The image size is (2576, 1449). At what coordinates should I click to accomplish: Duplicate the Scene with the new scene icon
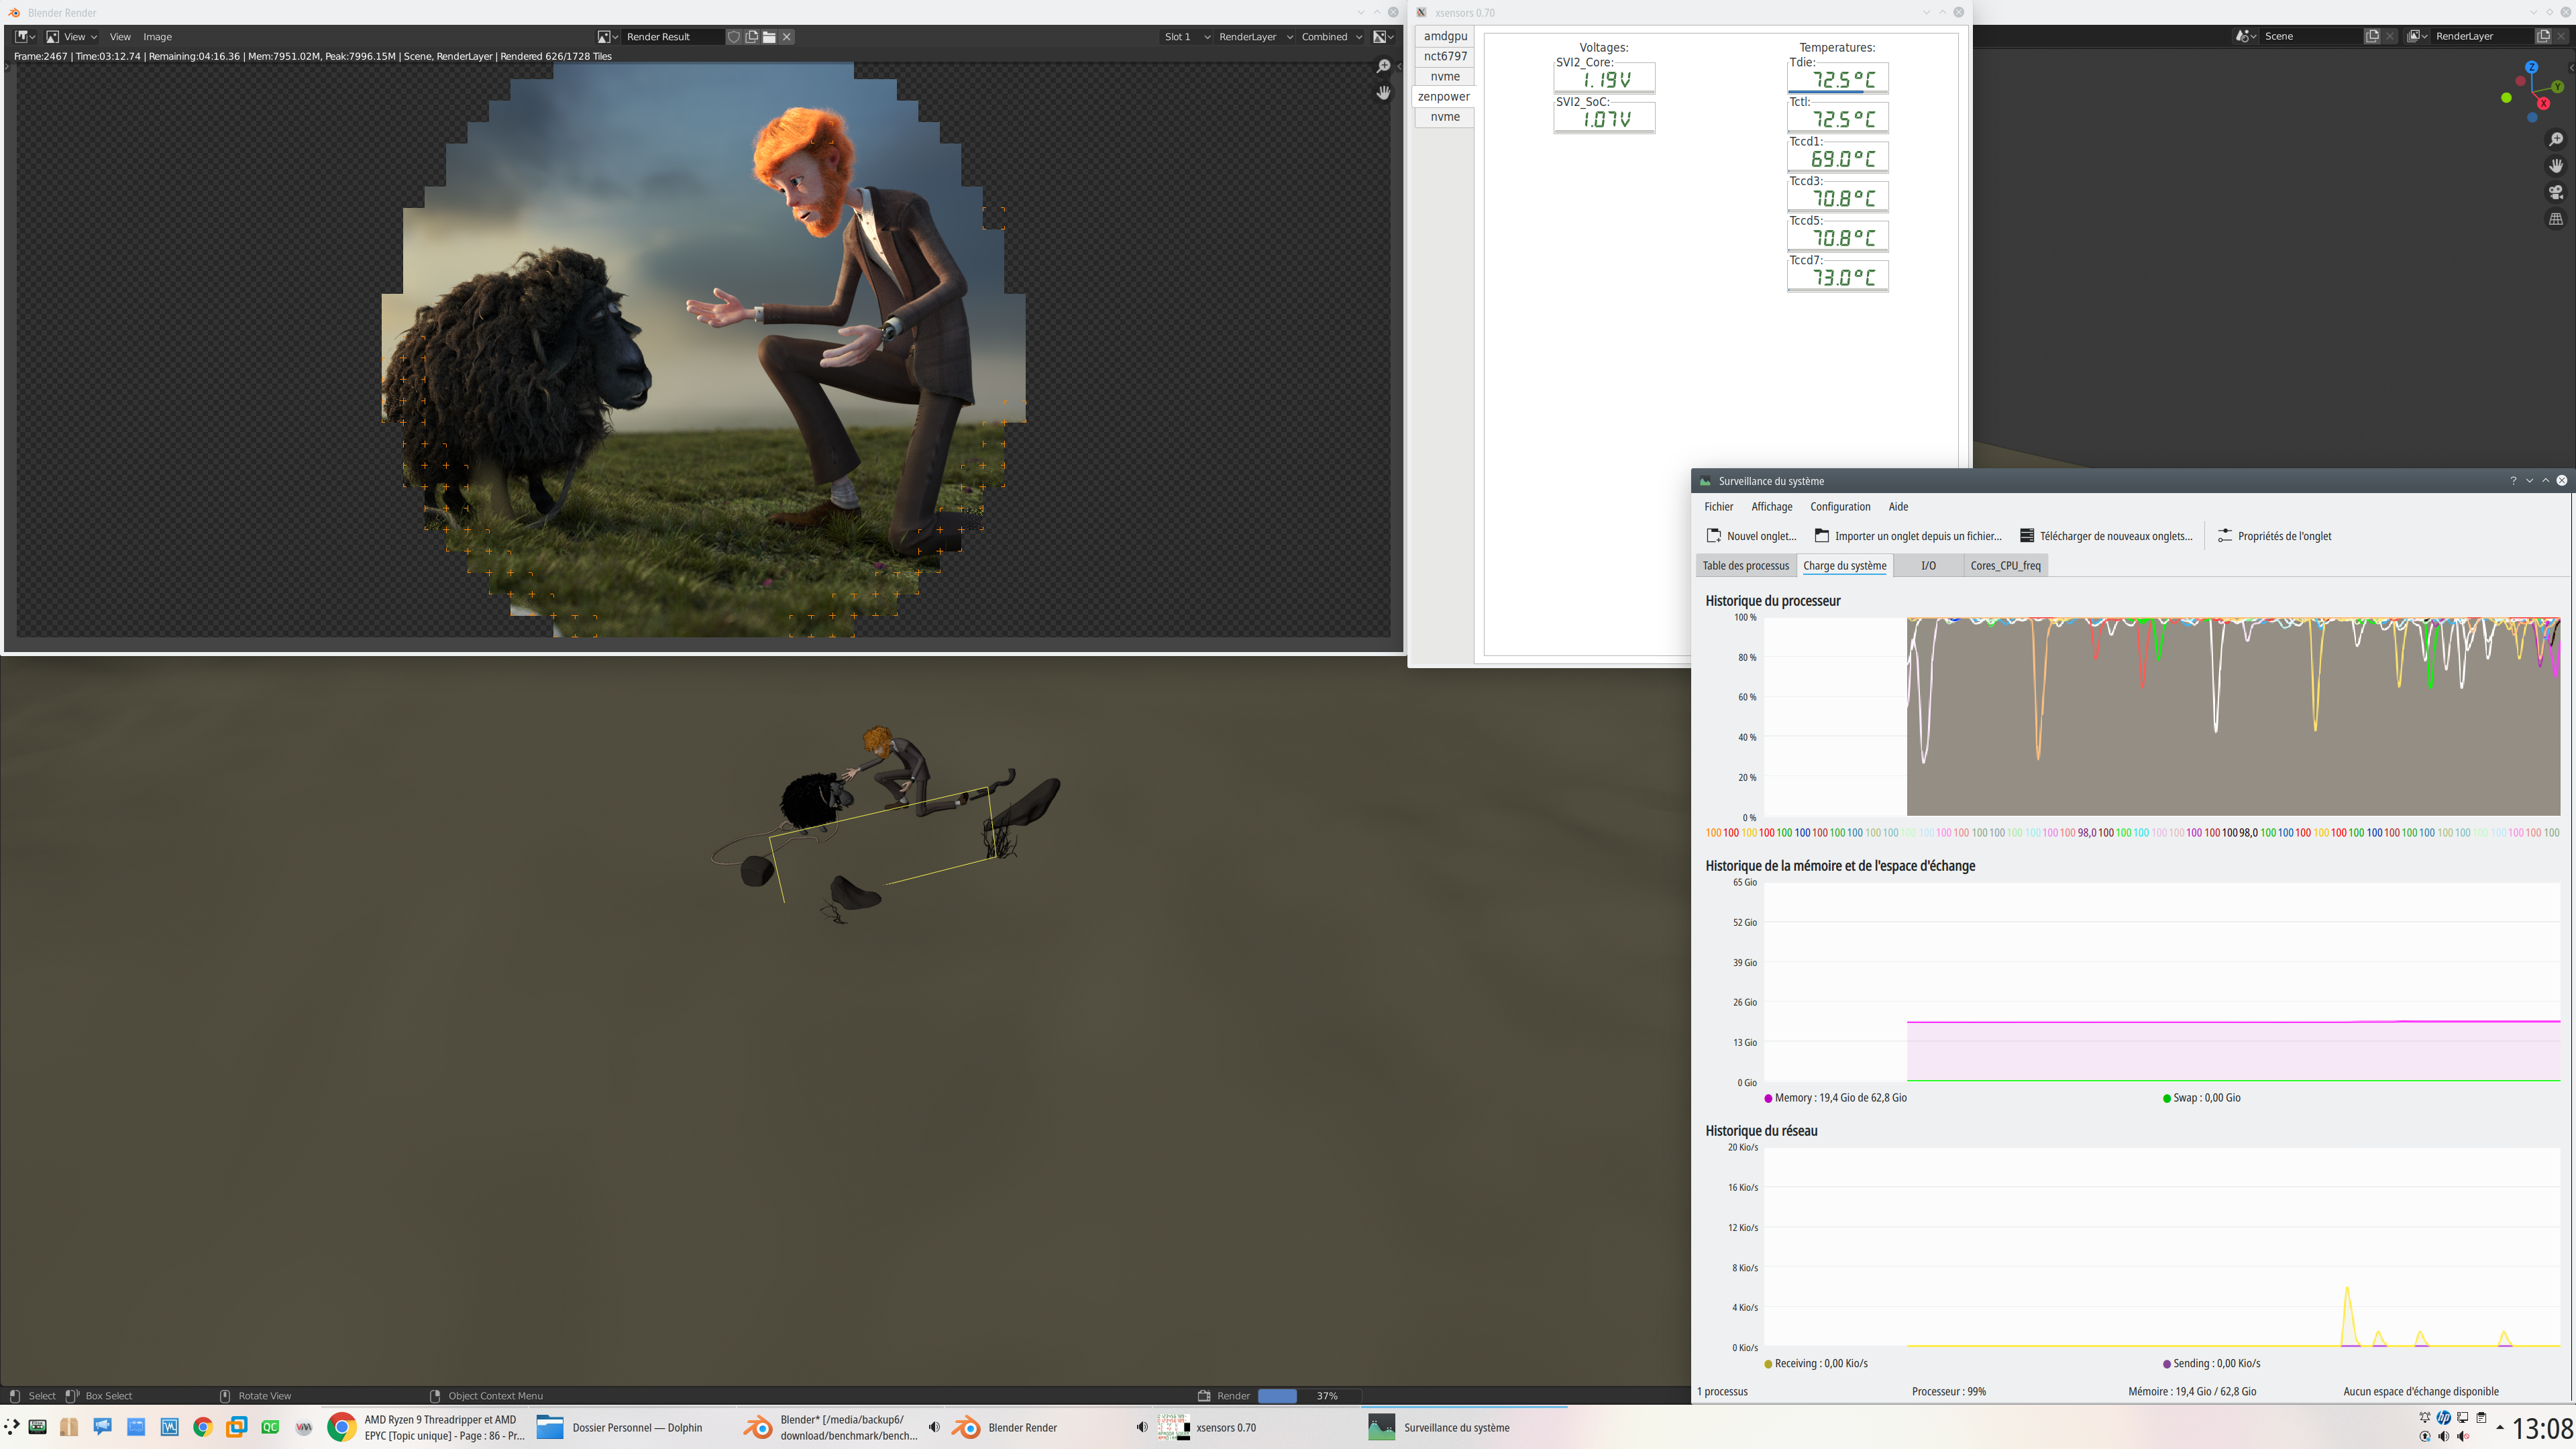(x=2372, y=36)
